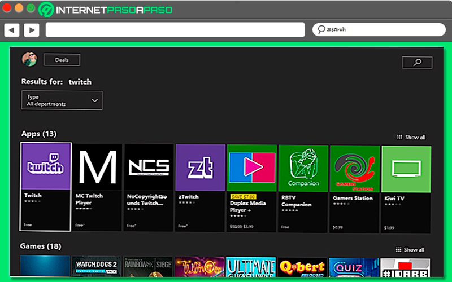Go back with the browser back arrow

[x=11, y=30]
